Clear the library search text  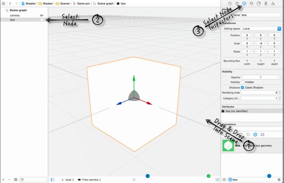coord(279,180)
